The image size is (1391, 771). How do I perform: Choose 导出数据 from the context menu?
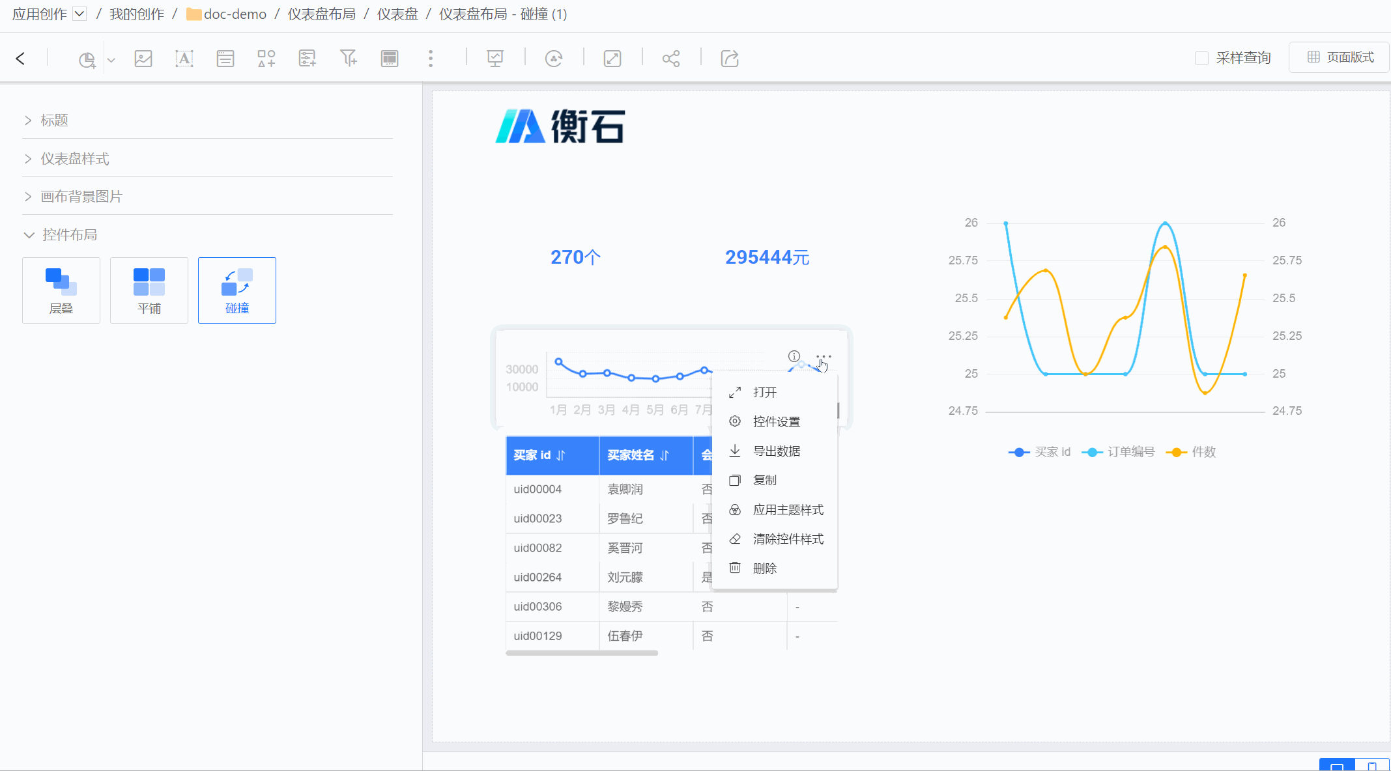(x=776, y=451)
